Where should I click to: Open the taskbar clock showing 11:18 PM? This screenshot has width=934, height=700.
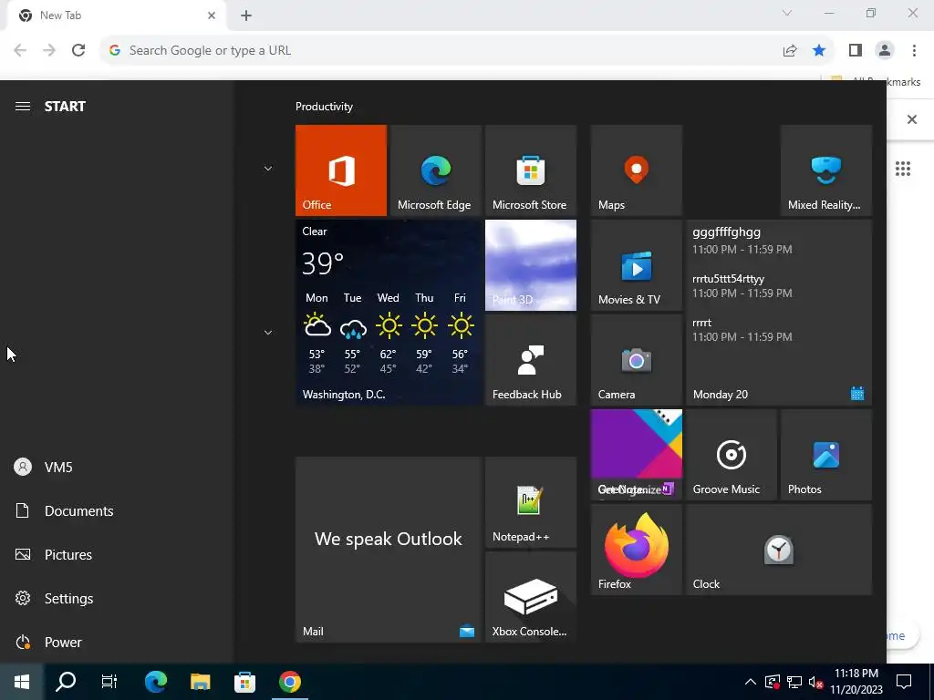coord(856,682)
